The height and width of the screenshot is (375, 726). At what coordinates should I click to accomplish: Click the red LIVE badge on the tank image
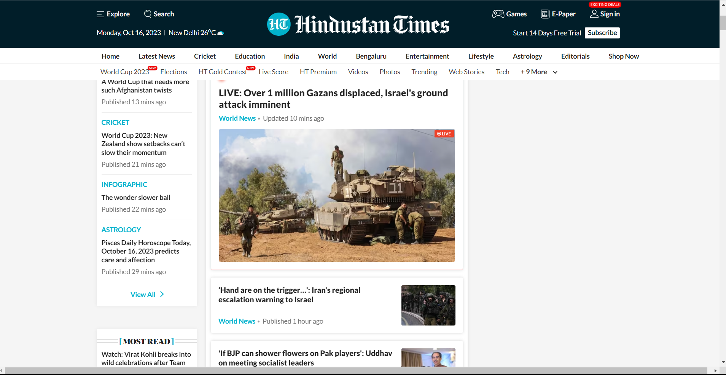(x=444, y=134)
